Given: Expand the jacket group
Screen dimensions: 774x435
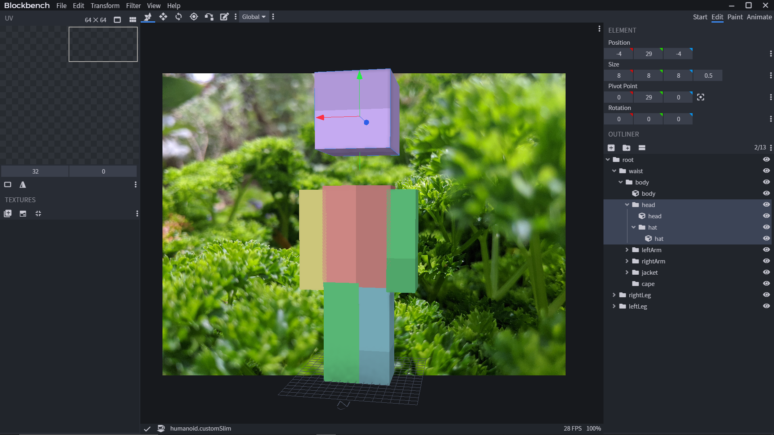Looking at the screenshot, I should point(627,272).
